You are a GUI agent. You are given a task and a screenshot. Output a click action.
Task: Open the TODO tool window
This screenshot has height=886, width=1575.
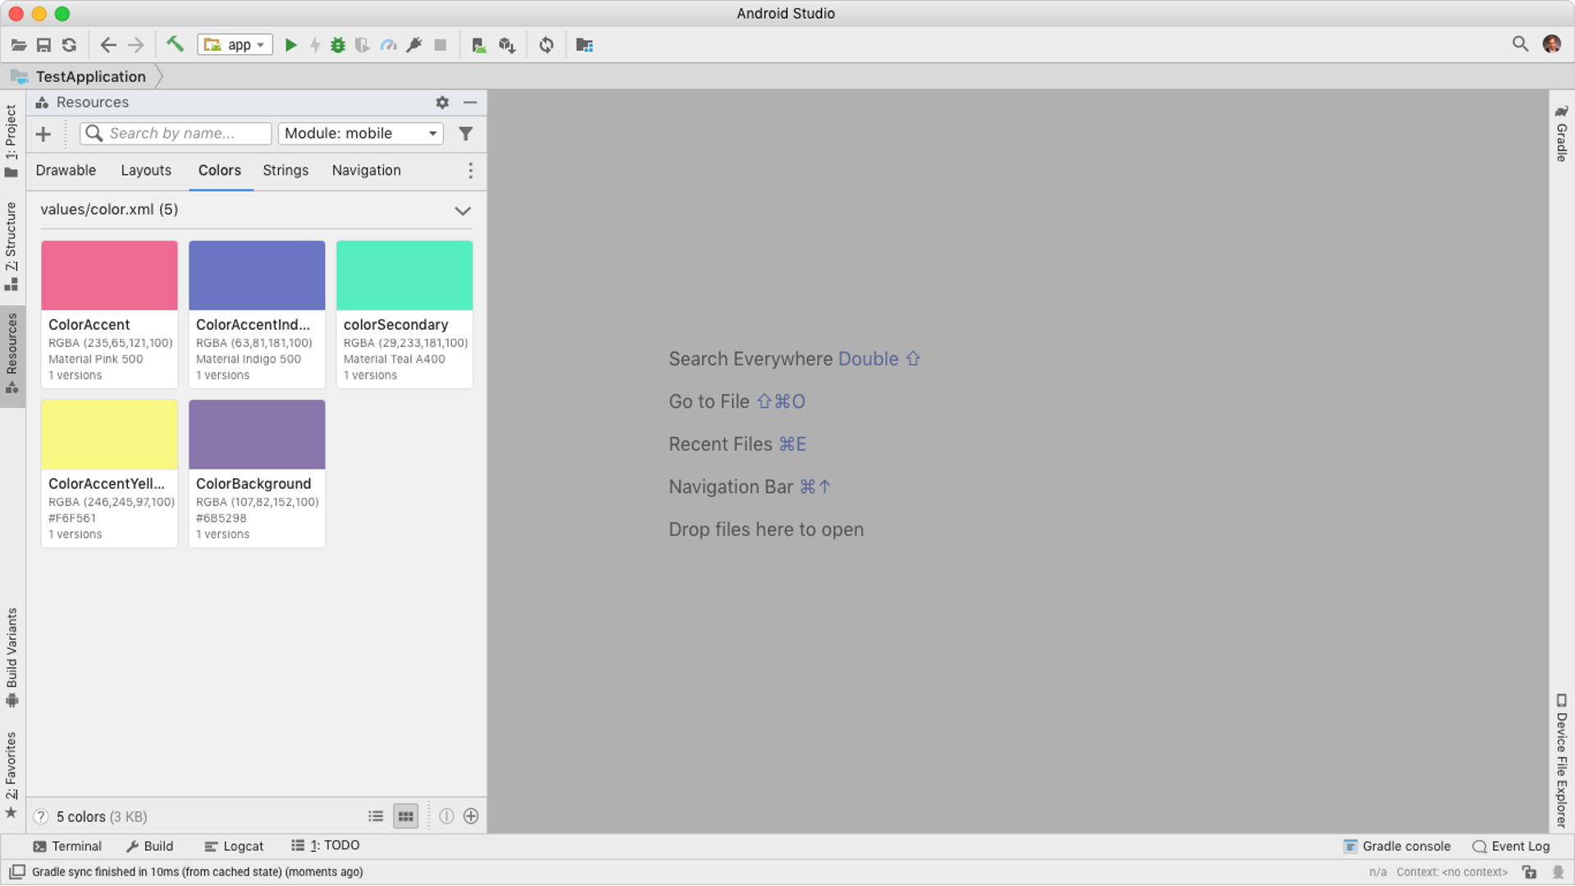click(326, 846)
